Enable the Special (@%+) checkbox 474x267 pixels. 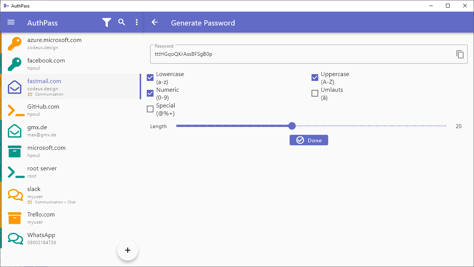pos(150,109)
